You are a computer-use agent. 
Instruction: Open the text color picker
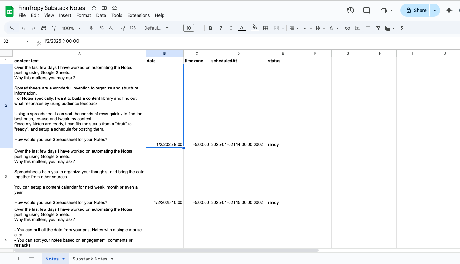[242, 28]
